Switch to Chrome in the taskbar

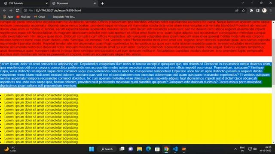166,149
